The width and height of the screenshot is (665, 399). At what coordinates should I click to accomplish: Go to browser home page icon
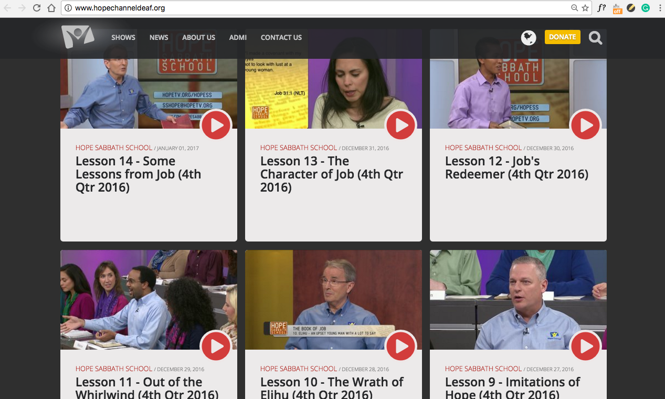click(x=51, y=8)
